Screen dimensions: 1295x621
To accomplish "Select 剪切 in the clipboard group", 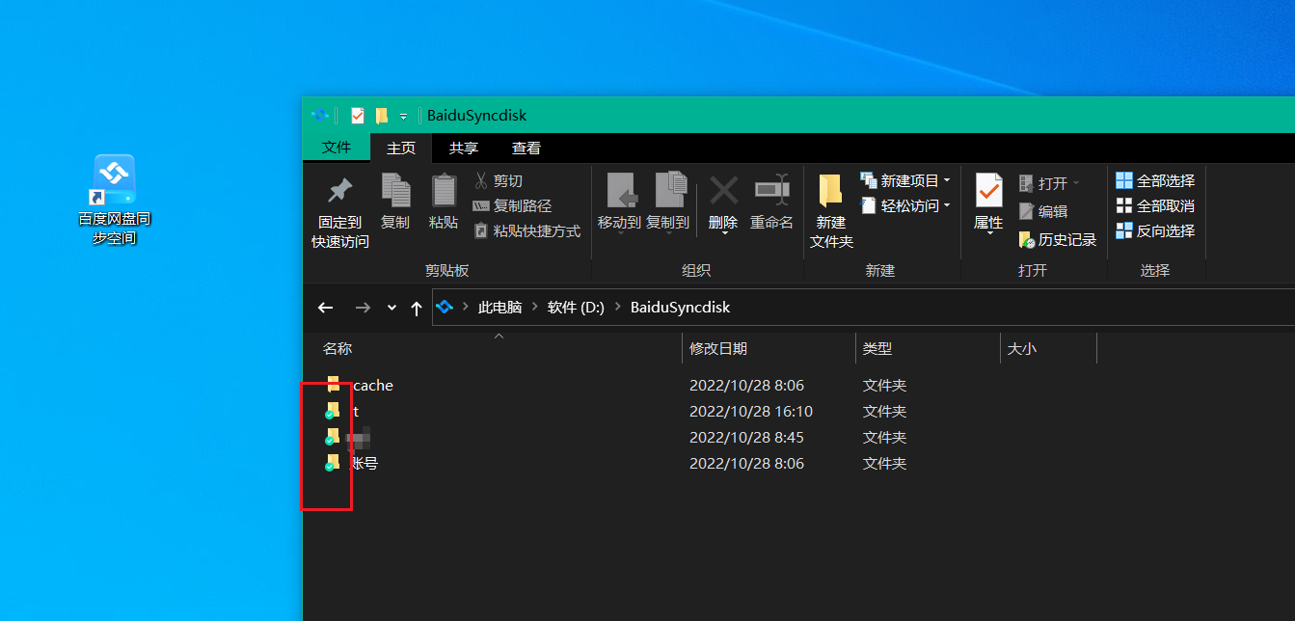I will pyautogui.click(x=498, y=180).
